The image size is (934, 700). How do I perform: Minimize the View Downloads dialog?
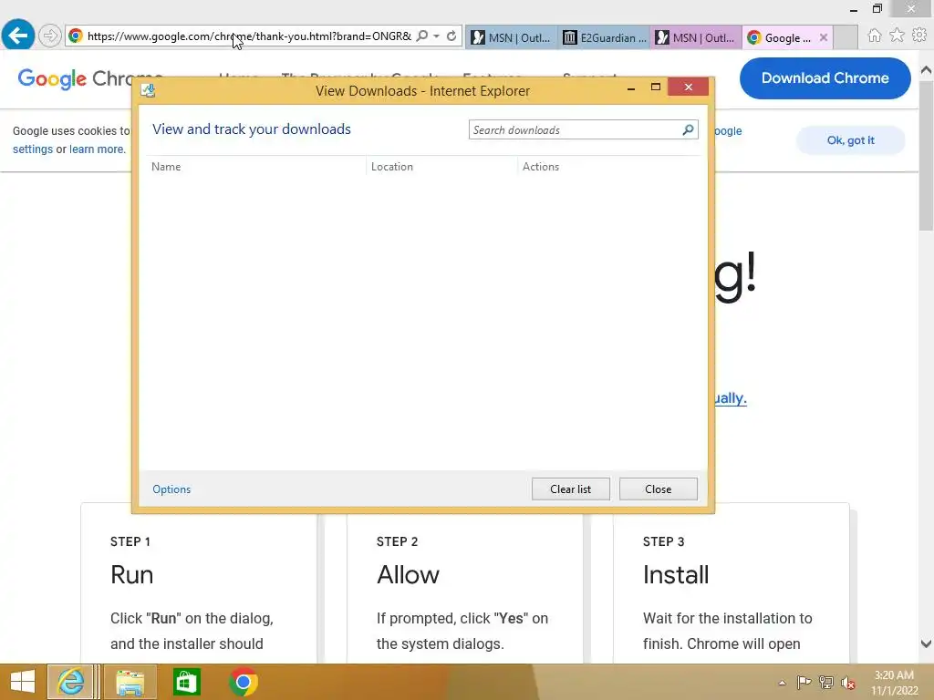coord(631,88)
